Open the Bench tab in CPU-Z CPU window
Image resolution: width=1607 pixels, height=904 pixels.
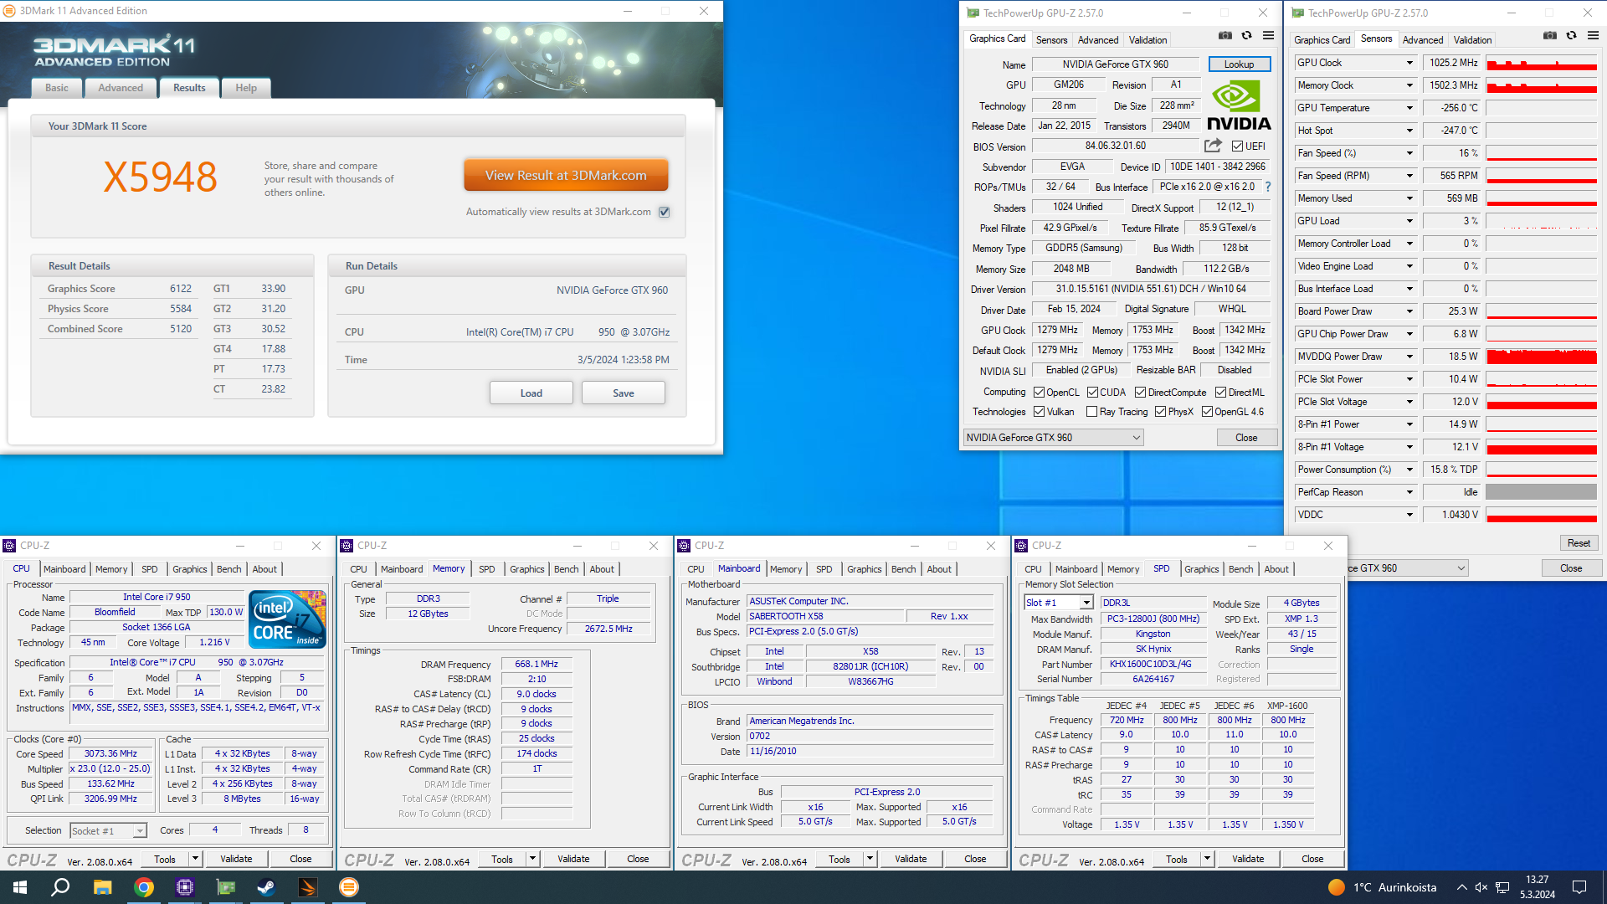coord(229,569)
